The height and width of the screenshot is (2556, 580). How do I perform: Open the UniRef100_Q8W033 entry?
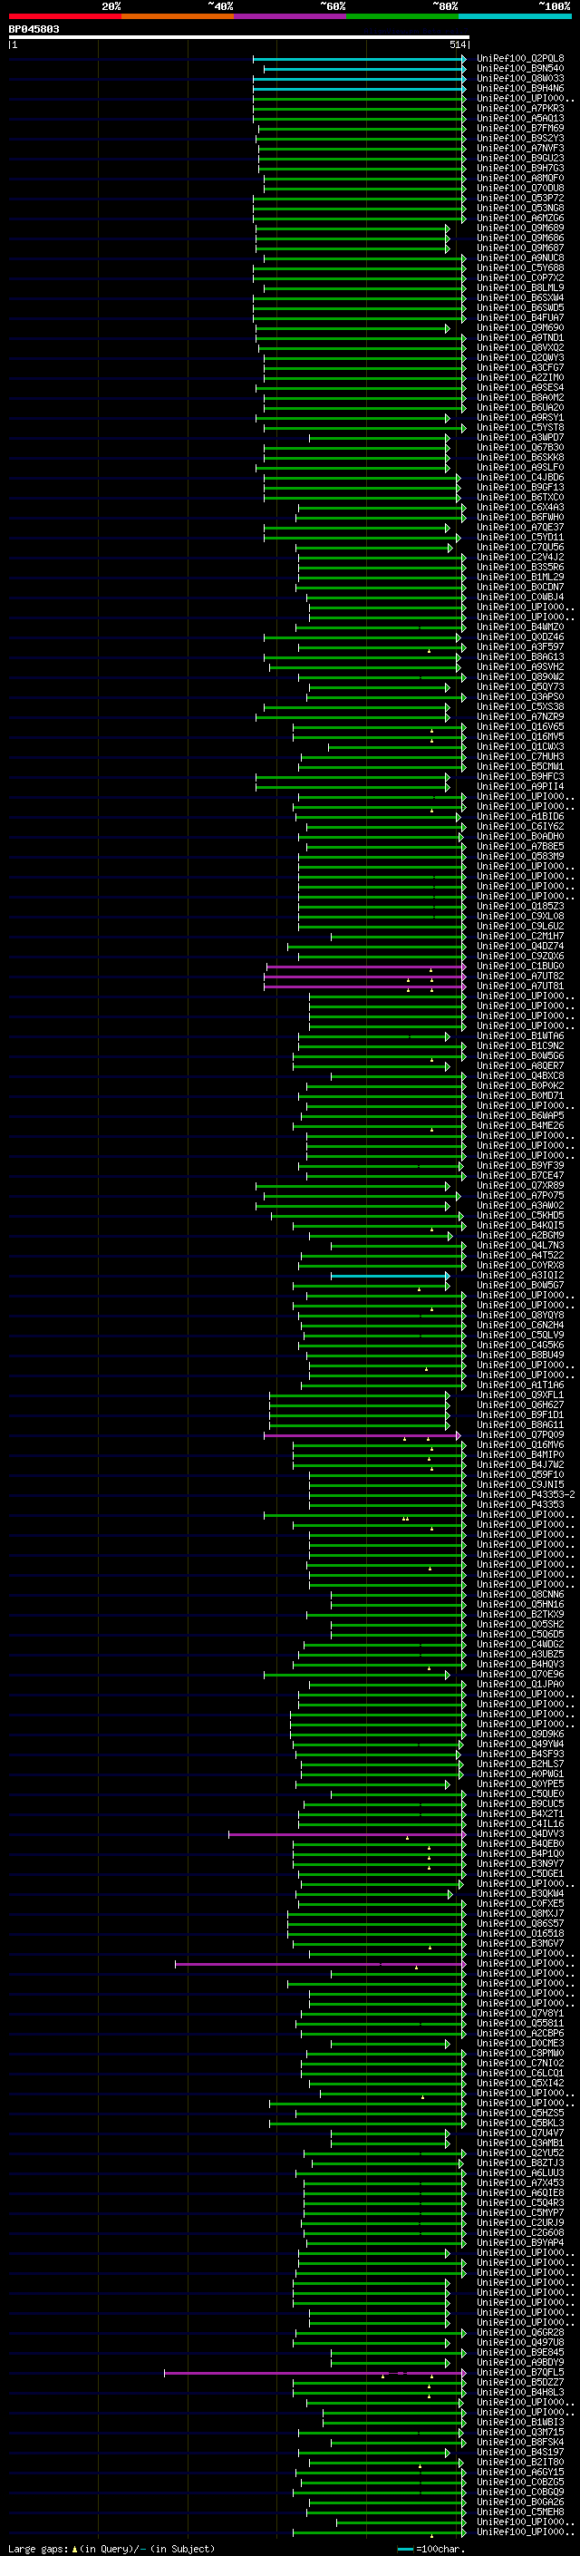[x=520, y=78]
